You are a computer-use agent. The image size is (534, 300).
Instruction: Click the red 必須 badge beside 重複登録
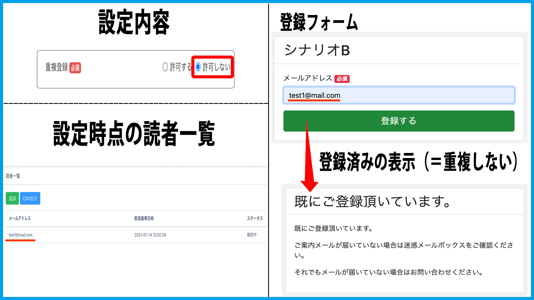tap(75, 68)
